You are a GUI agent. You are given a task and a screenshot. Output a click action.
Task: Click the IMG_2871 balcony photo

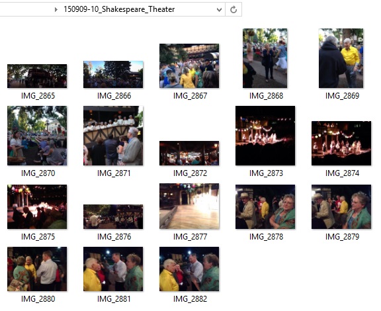(113, 136)
